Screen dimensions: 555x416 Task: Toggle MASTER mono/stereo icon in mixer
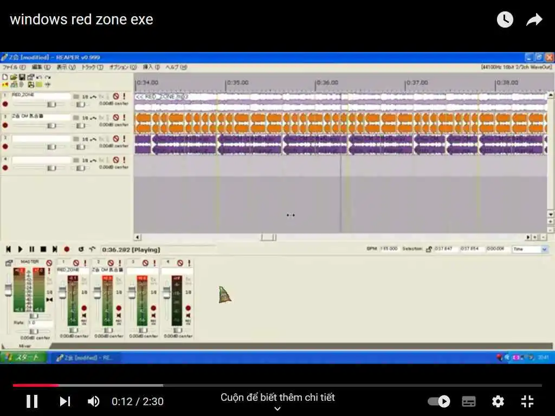[49, 300]
